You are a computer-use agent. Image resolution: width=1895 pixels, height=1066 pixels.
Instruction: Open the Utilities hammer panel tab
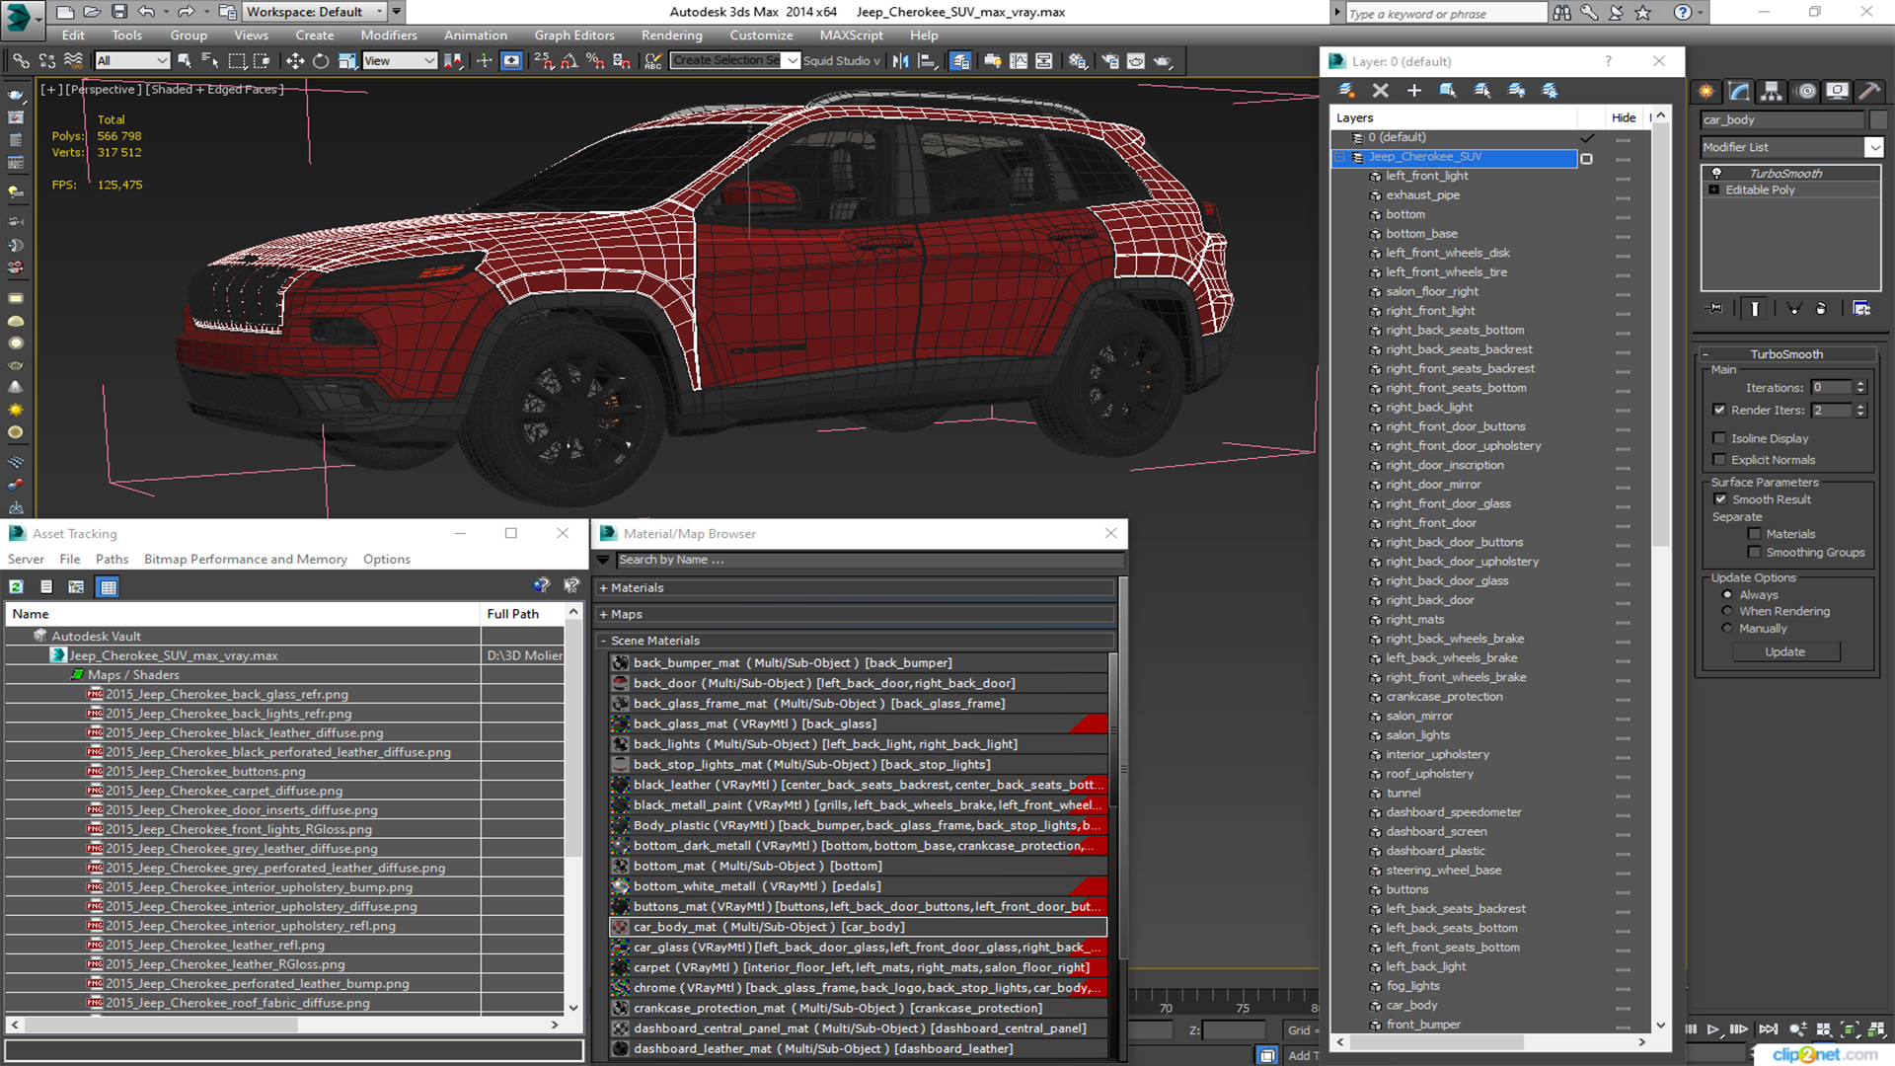tap(1869, 91)
